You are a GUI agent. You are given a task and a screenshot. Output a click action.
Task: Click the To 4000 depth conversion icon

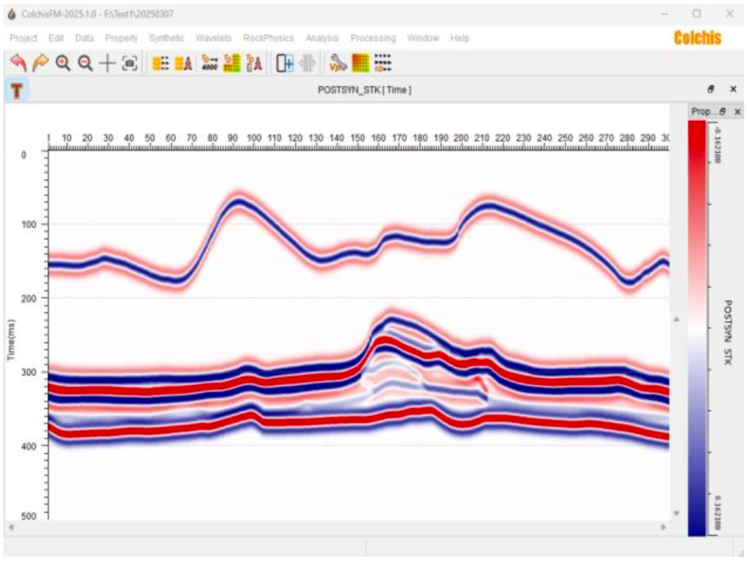pyautogui.click(x=210, y=63)
